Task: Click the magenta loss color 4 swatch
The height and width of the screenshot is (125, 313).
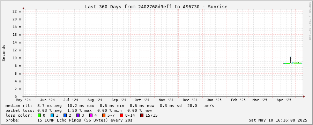Action: click(91, 115)
